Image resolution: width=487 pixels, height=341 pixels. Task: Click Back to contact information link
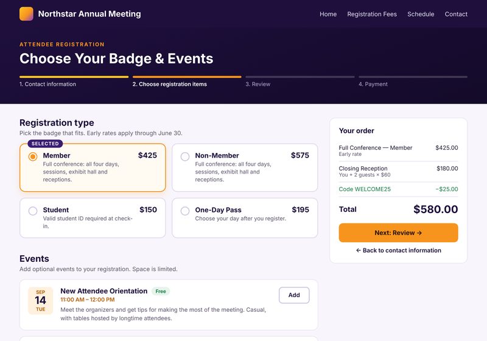[x=399, y=250]
